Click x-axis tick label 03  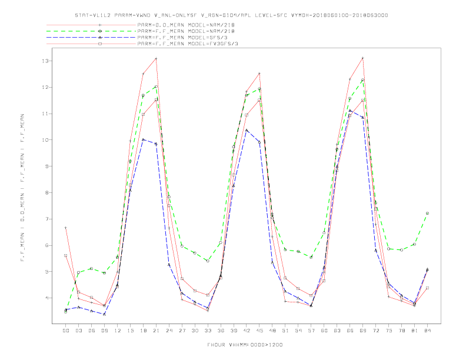(x=78, y=331)
